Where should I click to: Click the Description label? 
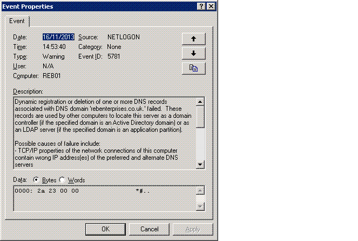28,91
